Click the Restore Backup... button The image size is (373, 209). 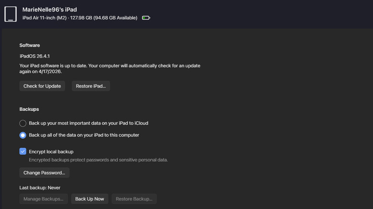tap(134, 199)
